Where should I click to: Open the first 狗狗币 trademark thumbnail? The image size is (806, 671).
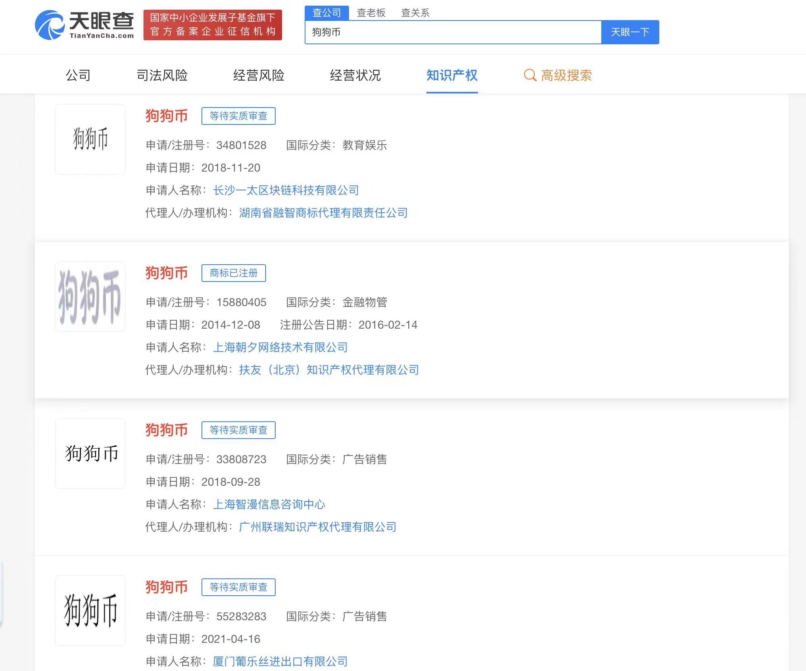[90, 139]
